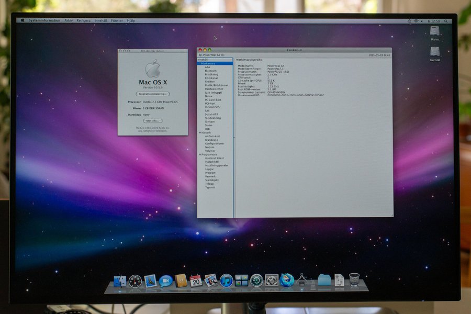Screen dimensions: 471x314
Task: Open the Redigera menu
Action: point(84,21)
